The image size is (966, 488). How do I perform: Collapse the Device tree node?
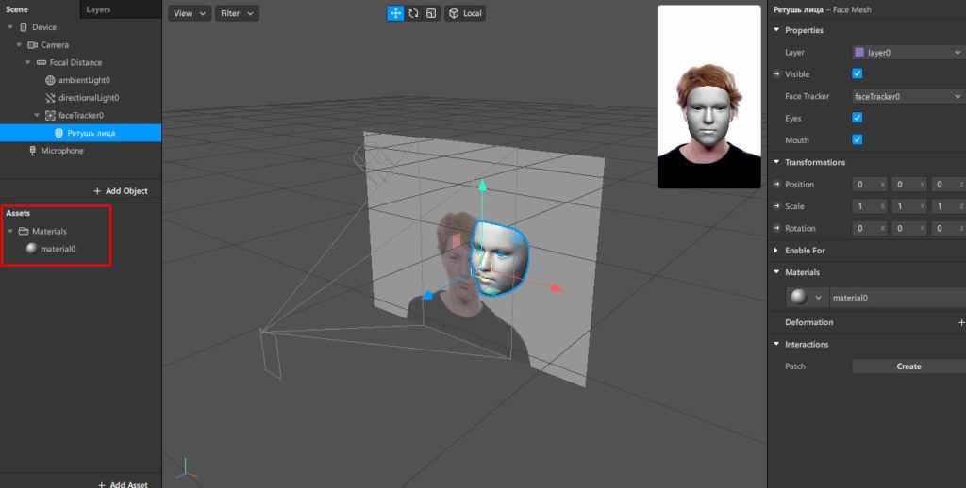[10, 27]
